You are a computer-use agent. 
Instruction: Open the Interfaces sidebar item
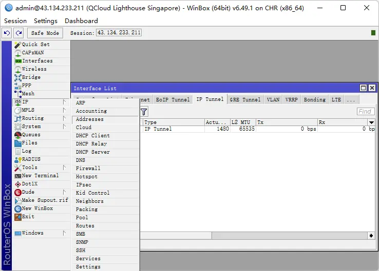point(37,61)
